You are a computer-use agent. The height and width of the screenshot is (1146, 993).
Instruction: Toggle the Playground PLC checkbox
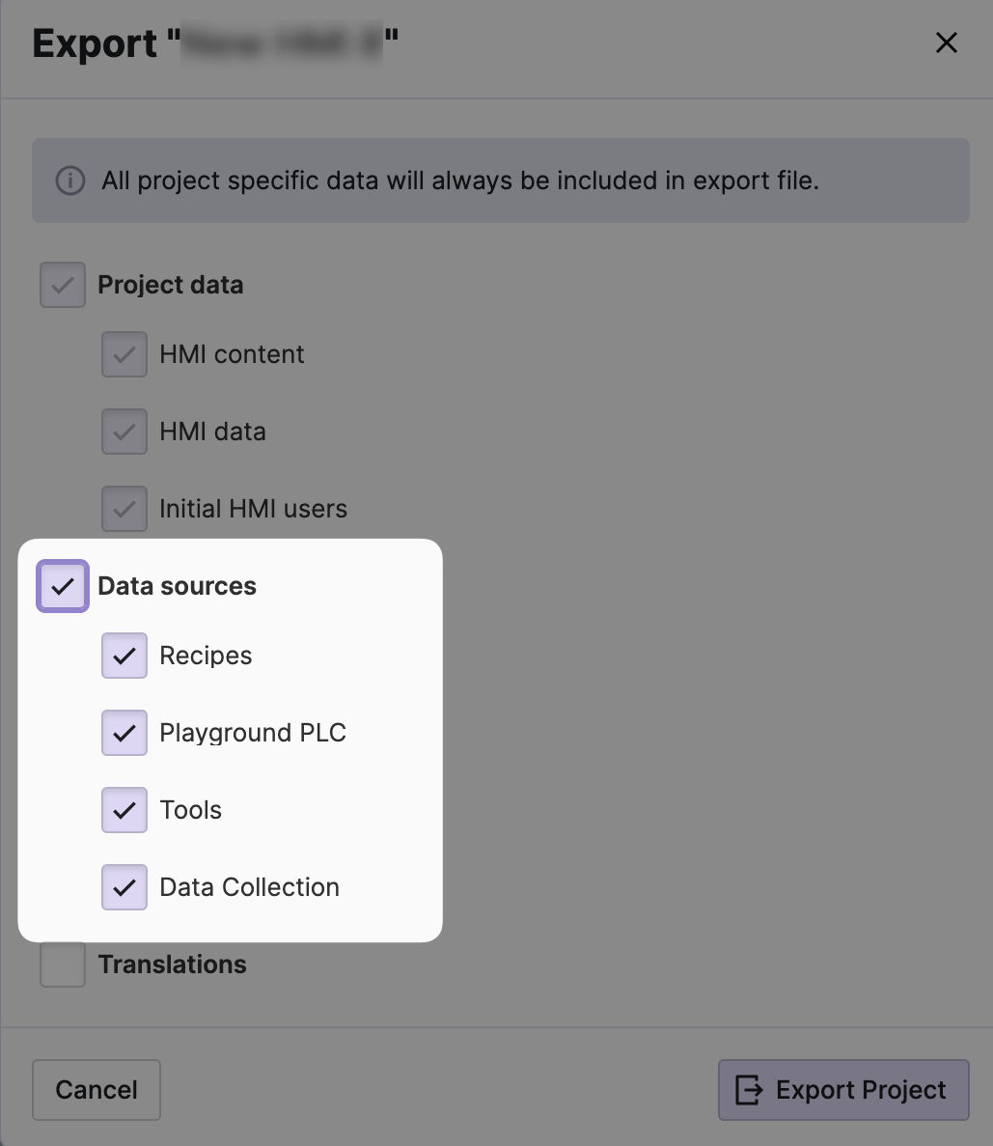(x=124, y=733)
